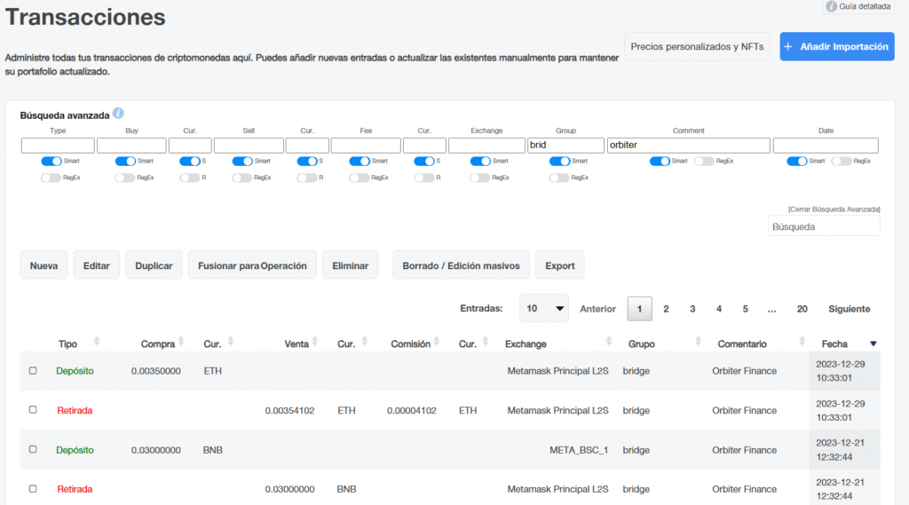The height and width of the screenshot is (505, 909).
Task: Click Anterior pagination link
Action: (x=597, y=309)
